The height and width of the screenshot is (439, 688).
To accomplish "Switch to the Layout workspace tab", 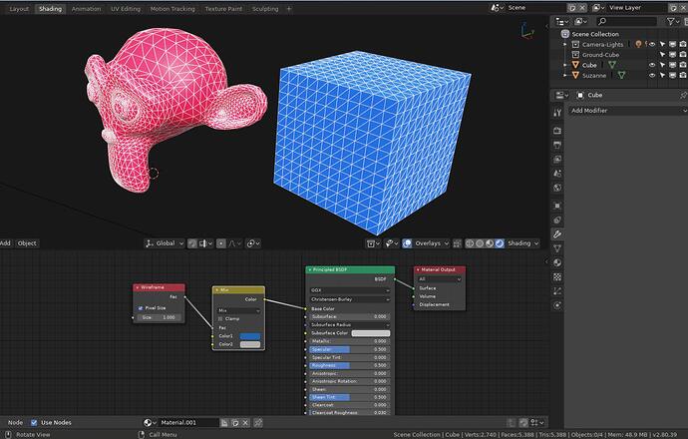I will tap(19, 9).
